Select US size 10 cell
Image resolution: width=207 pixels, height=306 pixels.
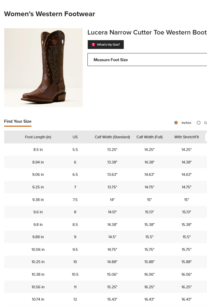click(75, 262)
